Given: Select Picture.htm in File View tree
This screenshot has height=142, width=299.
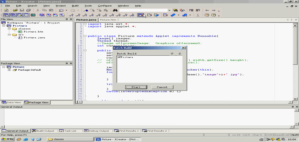Looking at the screenshot, I should [33, 32].
